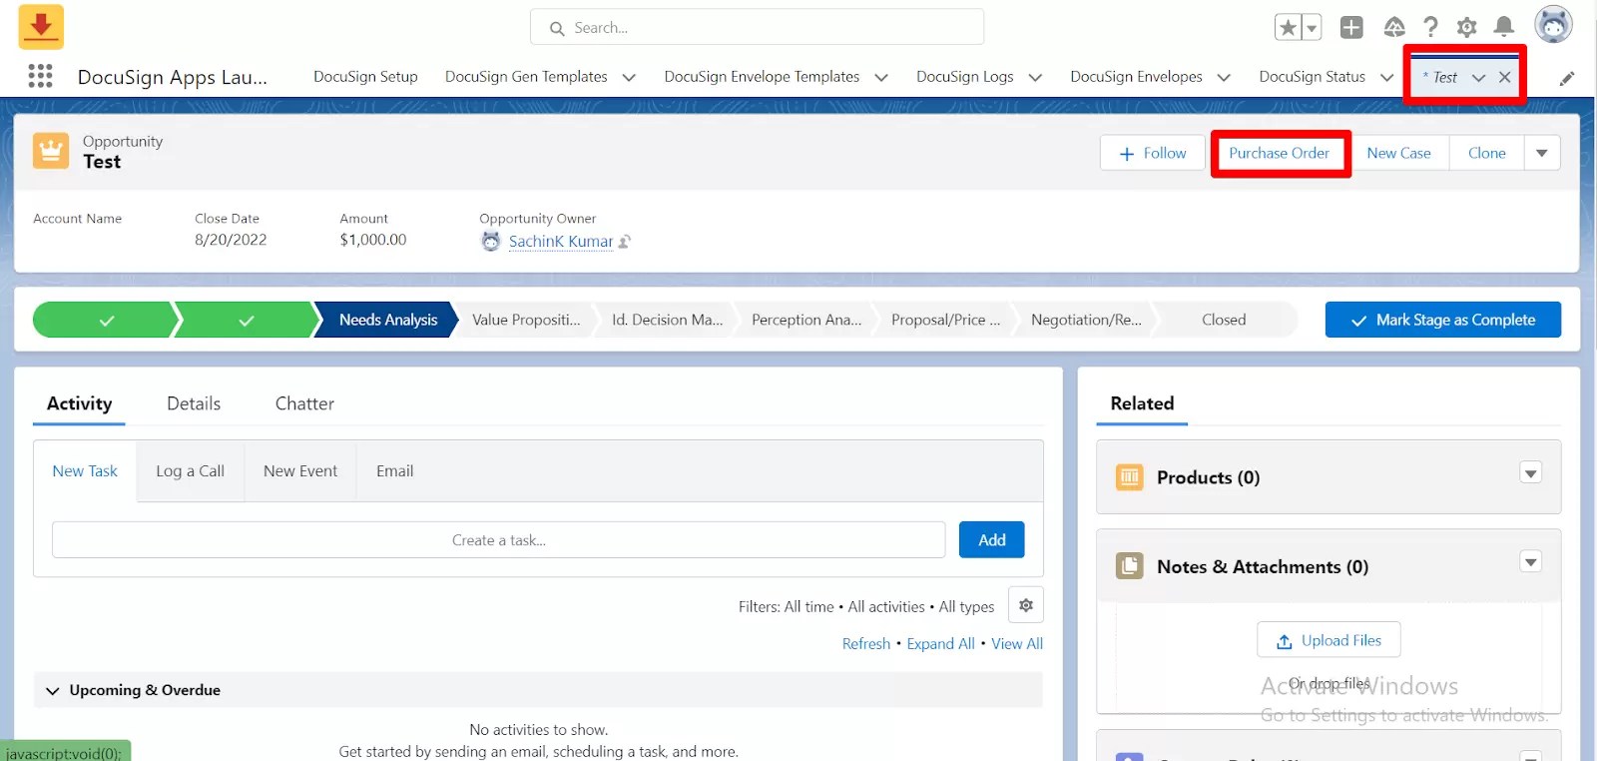This screenshot has height=761, width=1597.
Task: Click the View All link
Action: [x=1017, y=644]
